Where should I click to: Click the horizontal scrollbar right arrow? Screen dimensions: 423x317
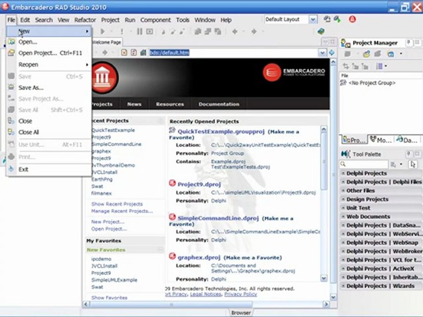coord(326,304)
